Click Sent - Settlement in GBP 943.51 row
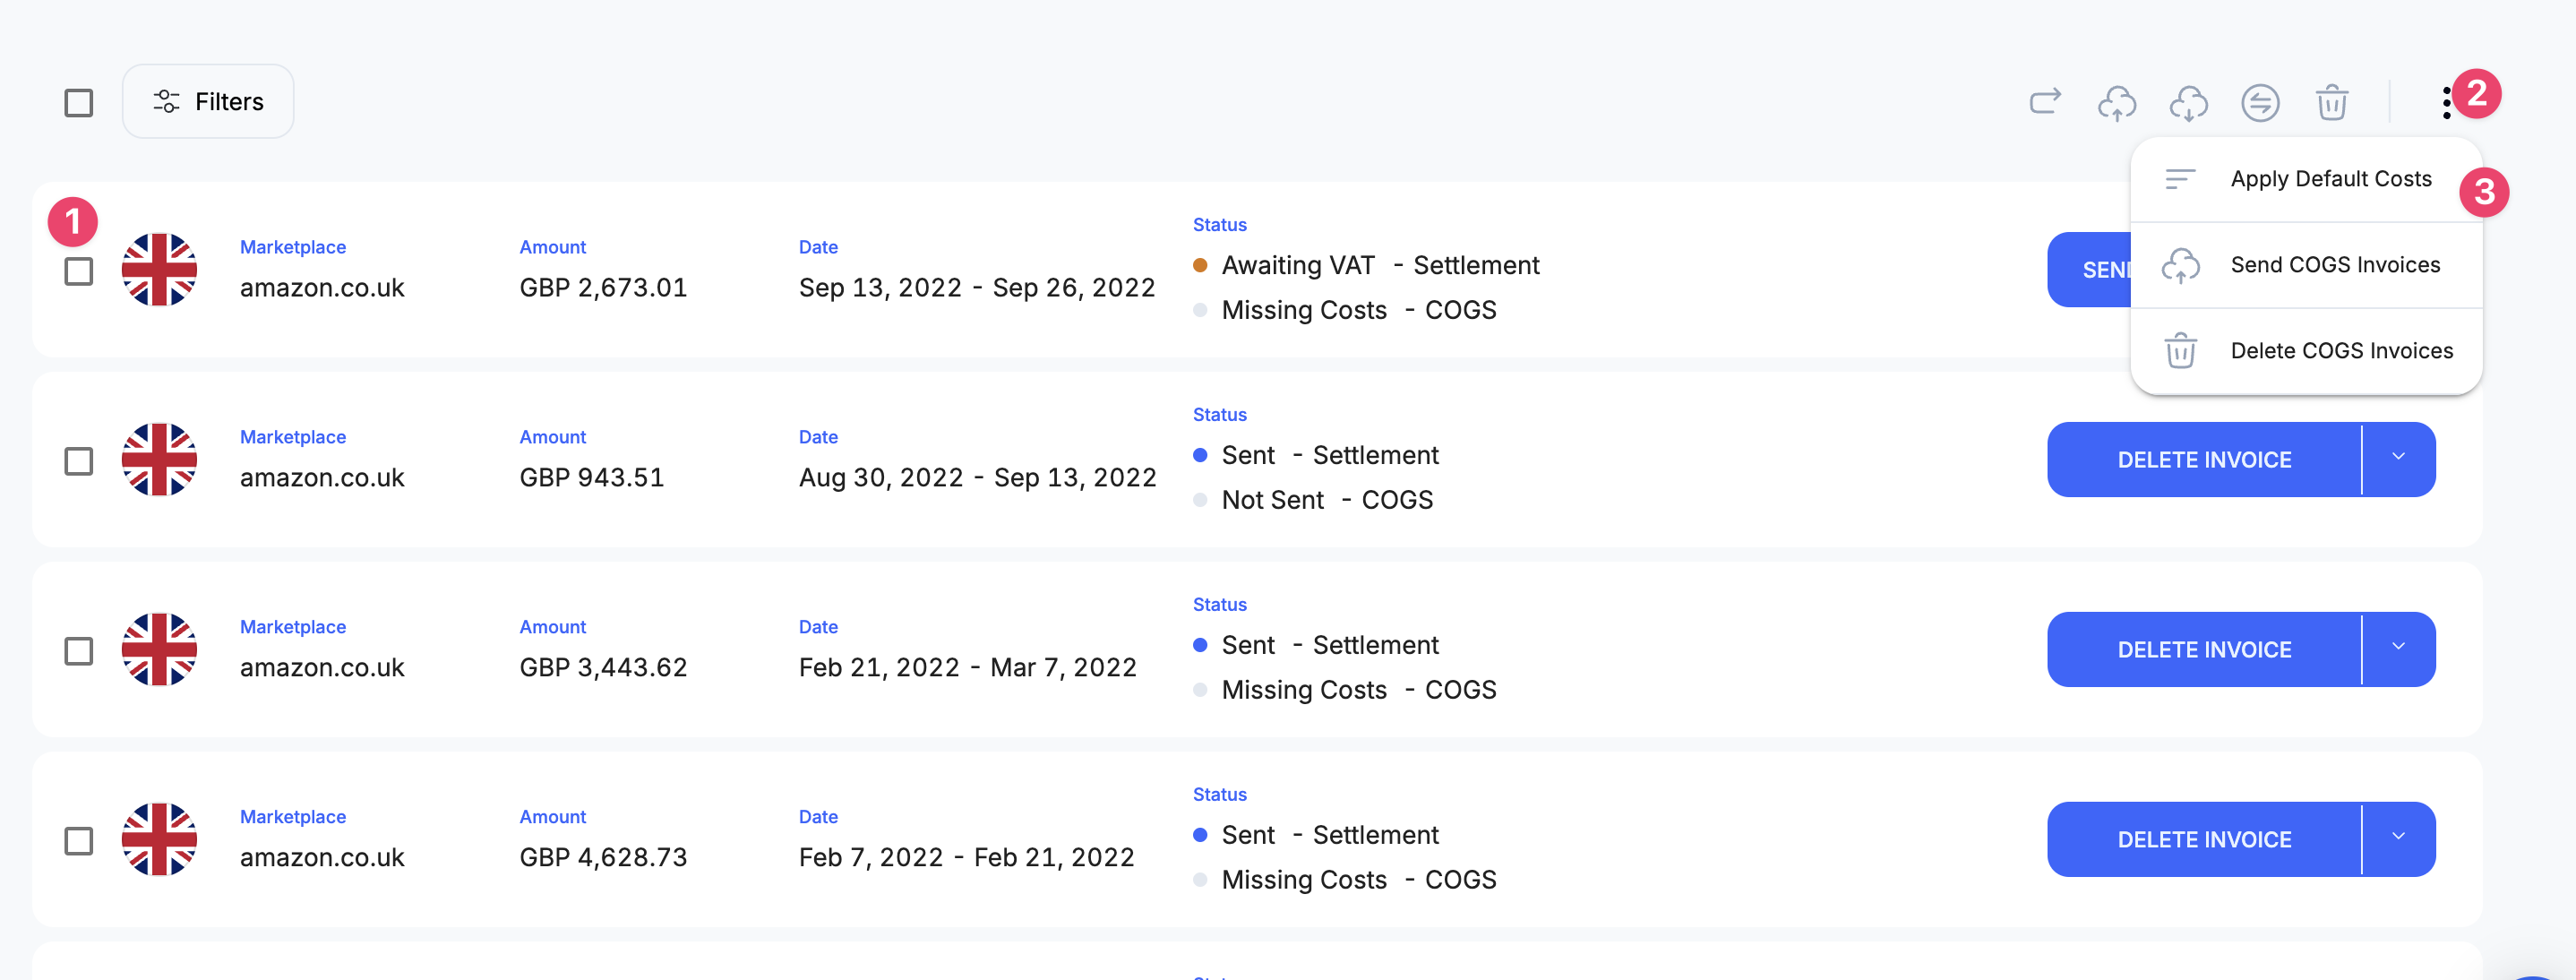The width and height of the screenshot is (2576, 980). [1316, 455]
